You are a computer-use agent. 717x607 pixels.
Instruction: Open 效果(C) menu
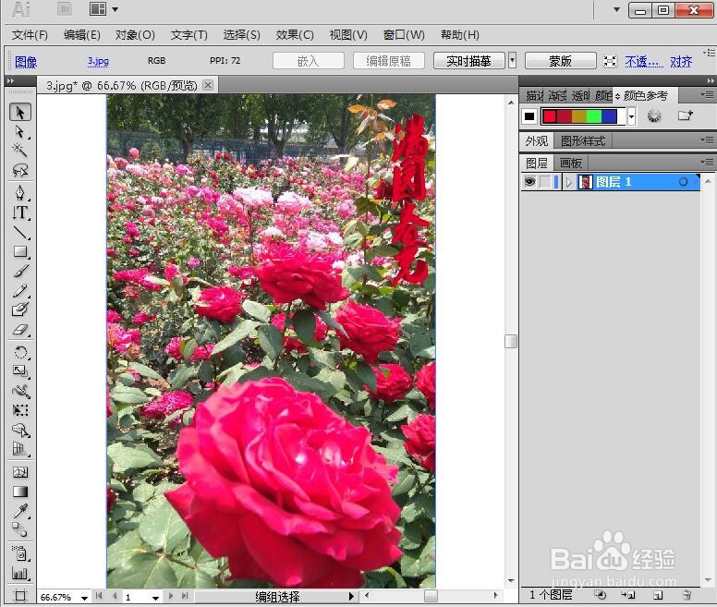click(295, 35)
